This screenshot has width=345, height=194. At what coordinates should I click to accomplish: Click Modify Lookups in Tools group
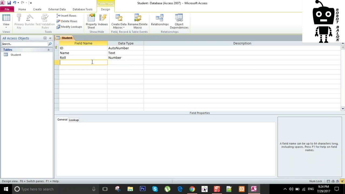(x=69, y=27)
